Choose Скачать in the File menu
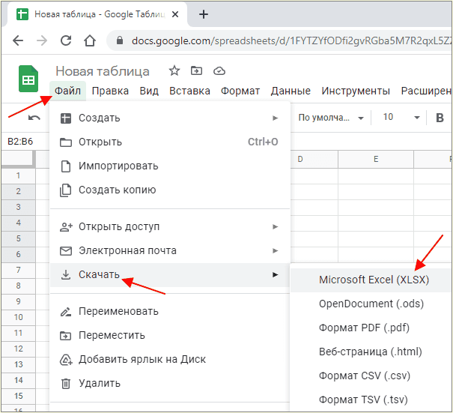This screenshot has width=453, height=413. click(170, 275)
